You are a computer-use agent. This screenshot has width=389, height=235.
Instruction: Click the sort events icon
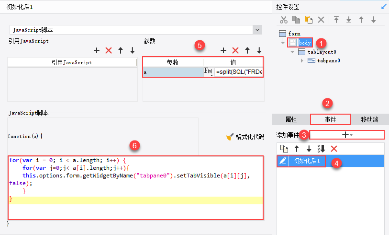(x=321, y=149)
